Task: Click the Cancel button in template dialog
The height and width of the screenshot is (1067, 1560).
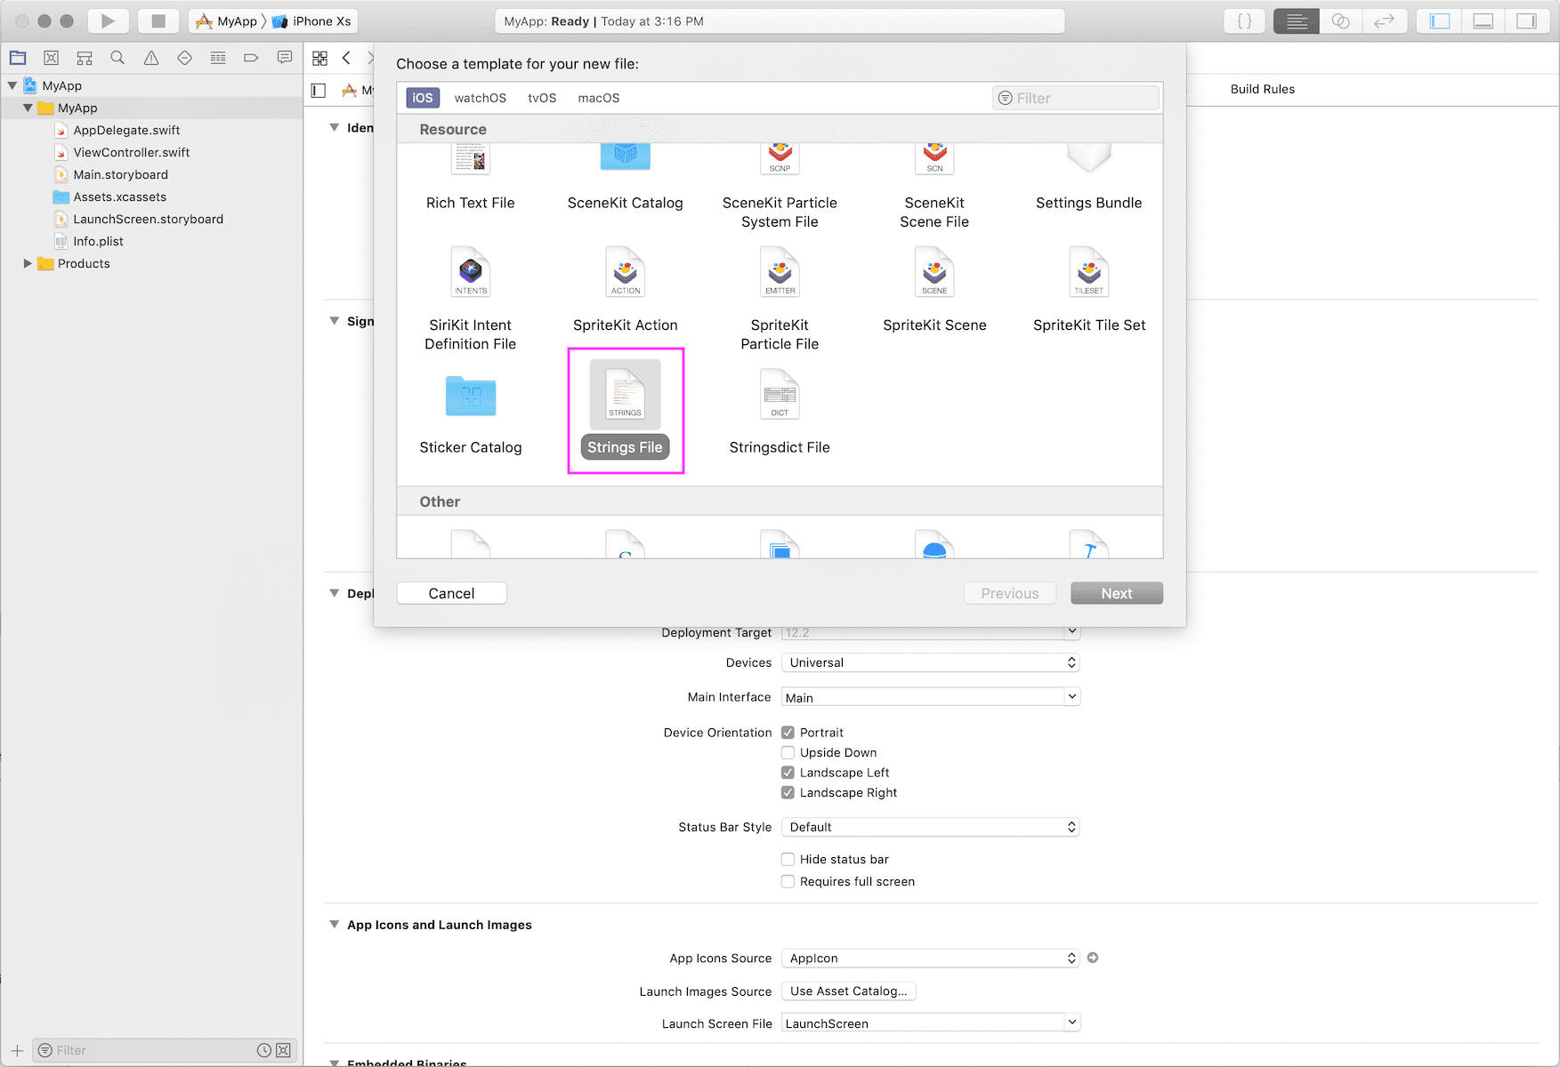Action: 451,593
